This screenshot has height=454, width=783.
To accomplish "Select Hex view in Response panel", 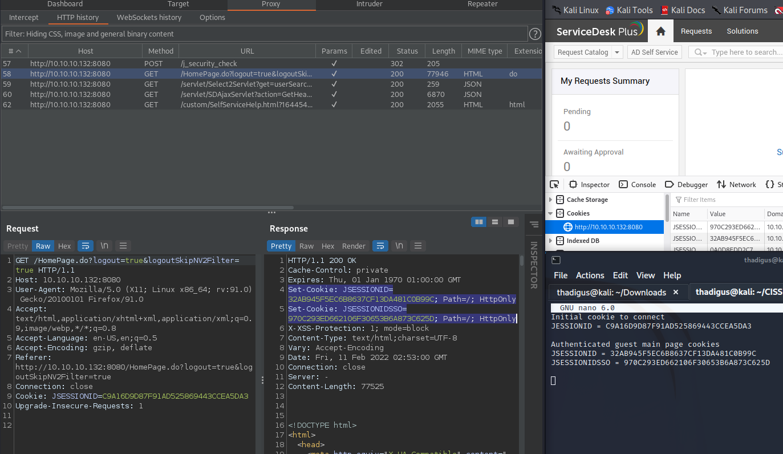I will [x=328, y=246].
